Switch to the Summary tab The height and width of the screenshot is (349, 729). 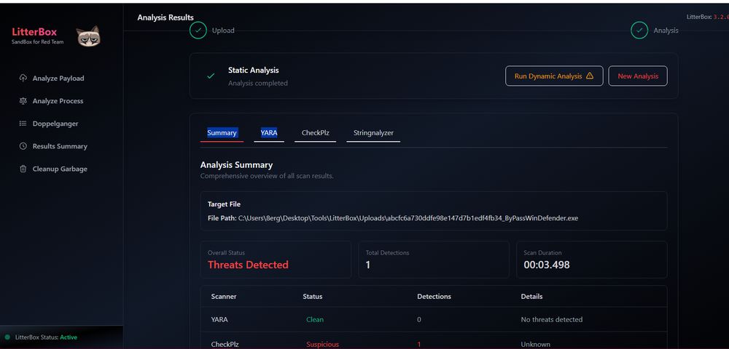[x=222, y=133]
